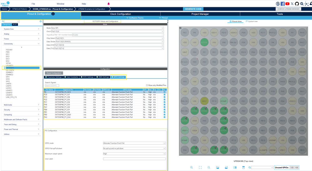Open the Window menu

[x=61, y=4]
